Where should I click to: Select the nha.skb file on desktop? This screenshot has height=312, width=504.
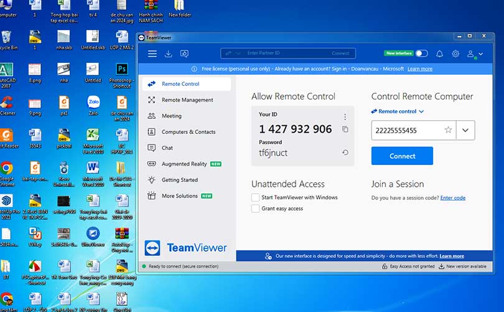point(63,40)
